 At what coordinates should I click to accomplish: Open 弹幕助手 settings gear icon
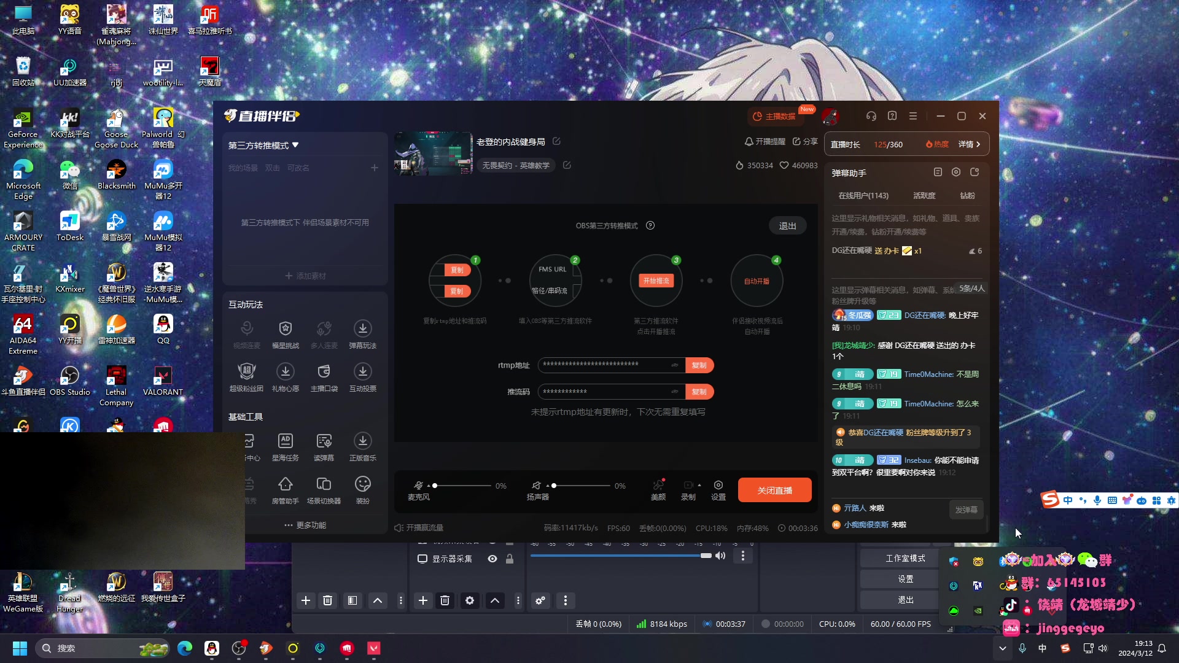956,173
